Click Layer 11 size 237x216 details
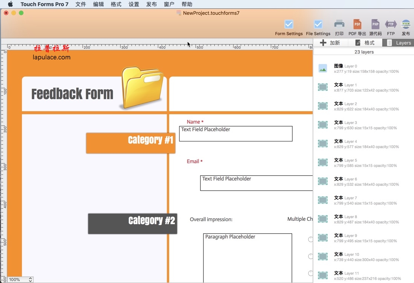This screenshot has height=283, width=414. [x=367, y=278]
